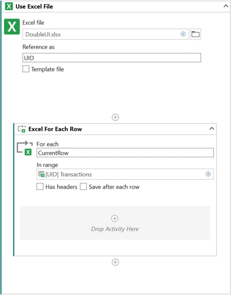
Task: Open plus menu in the In range field
Action: click(208, 174)
